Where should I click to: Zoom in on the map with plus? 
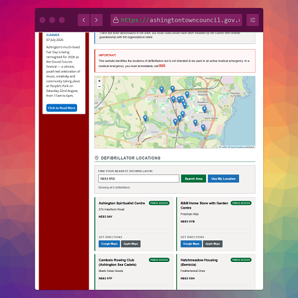pos(99,81)
